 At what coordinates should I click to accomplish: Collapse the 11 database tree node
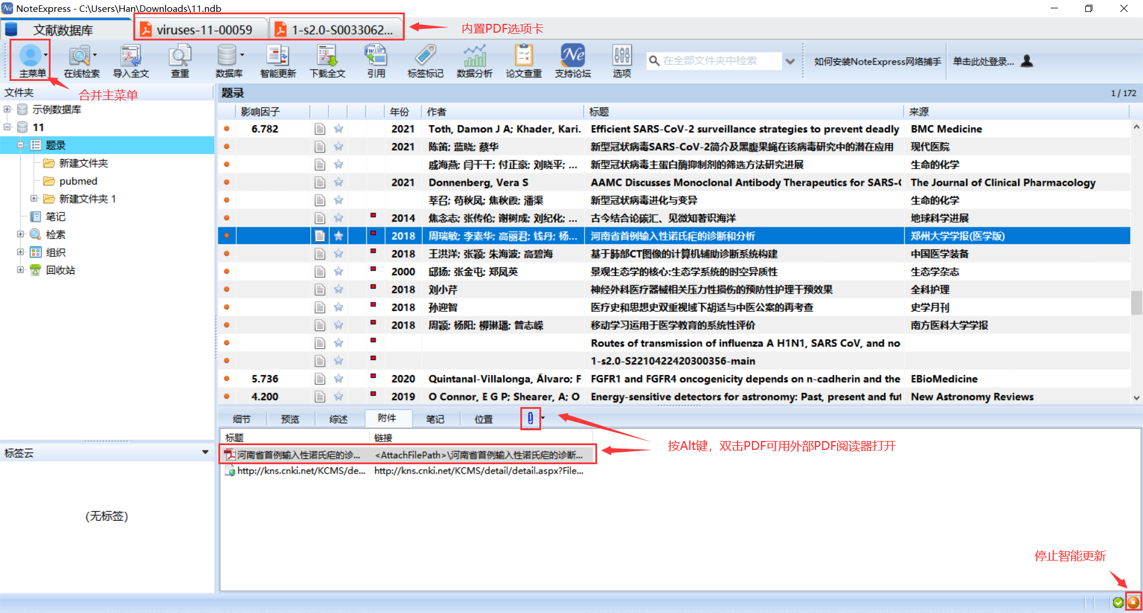(7, 127)
